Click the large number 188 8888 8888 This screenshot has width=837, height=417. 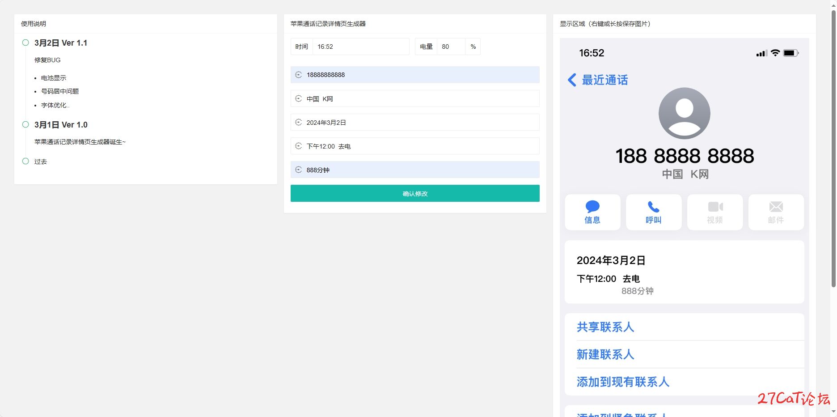tap(685, 156)
